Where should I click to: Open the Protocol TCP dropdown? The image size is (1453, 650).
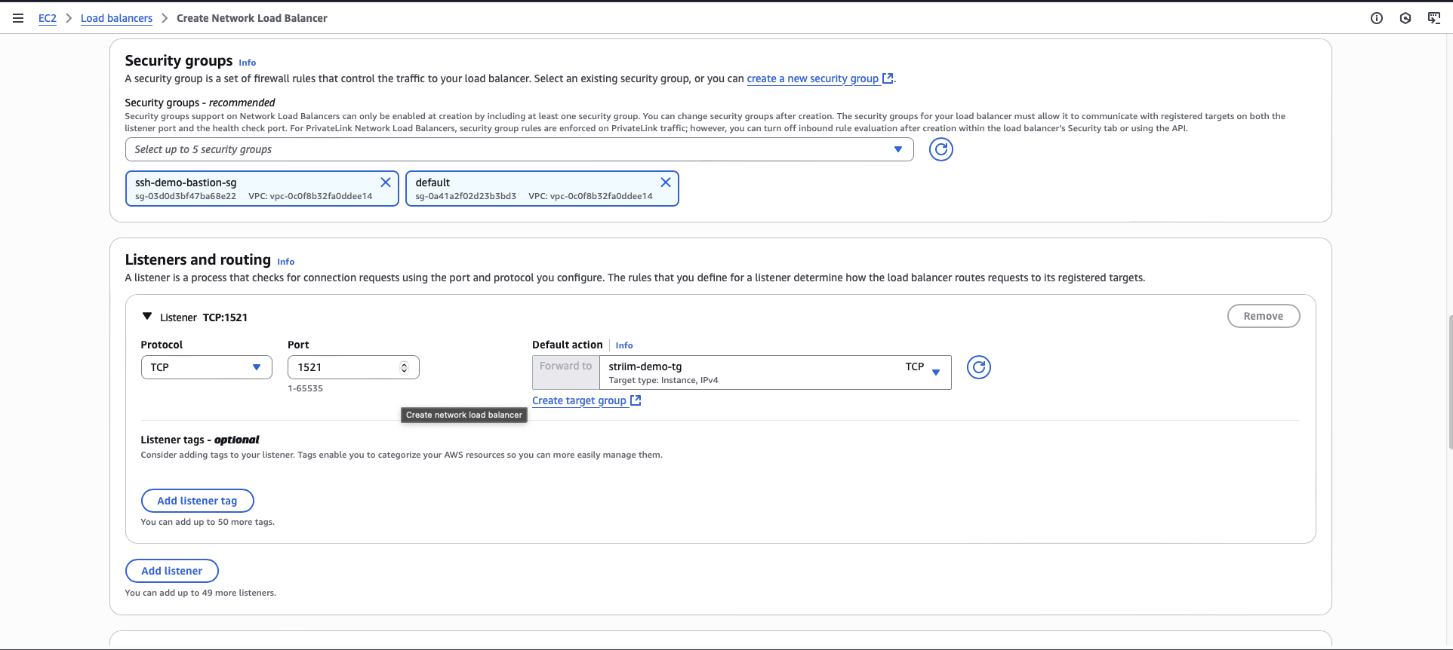pos(206,367)
